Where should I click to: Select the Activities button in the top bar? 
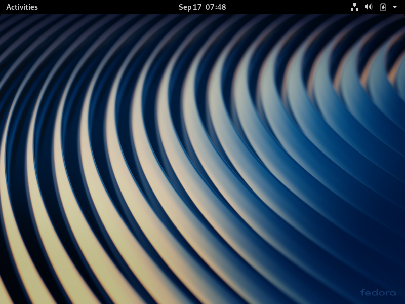coord(22,7)
